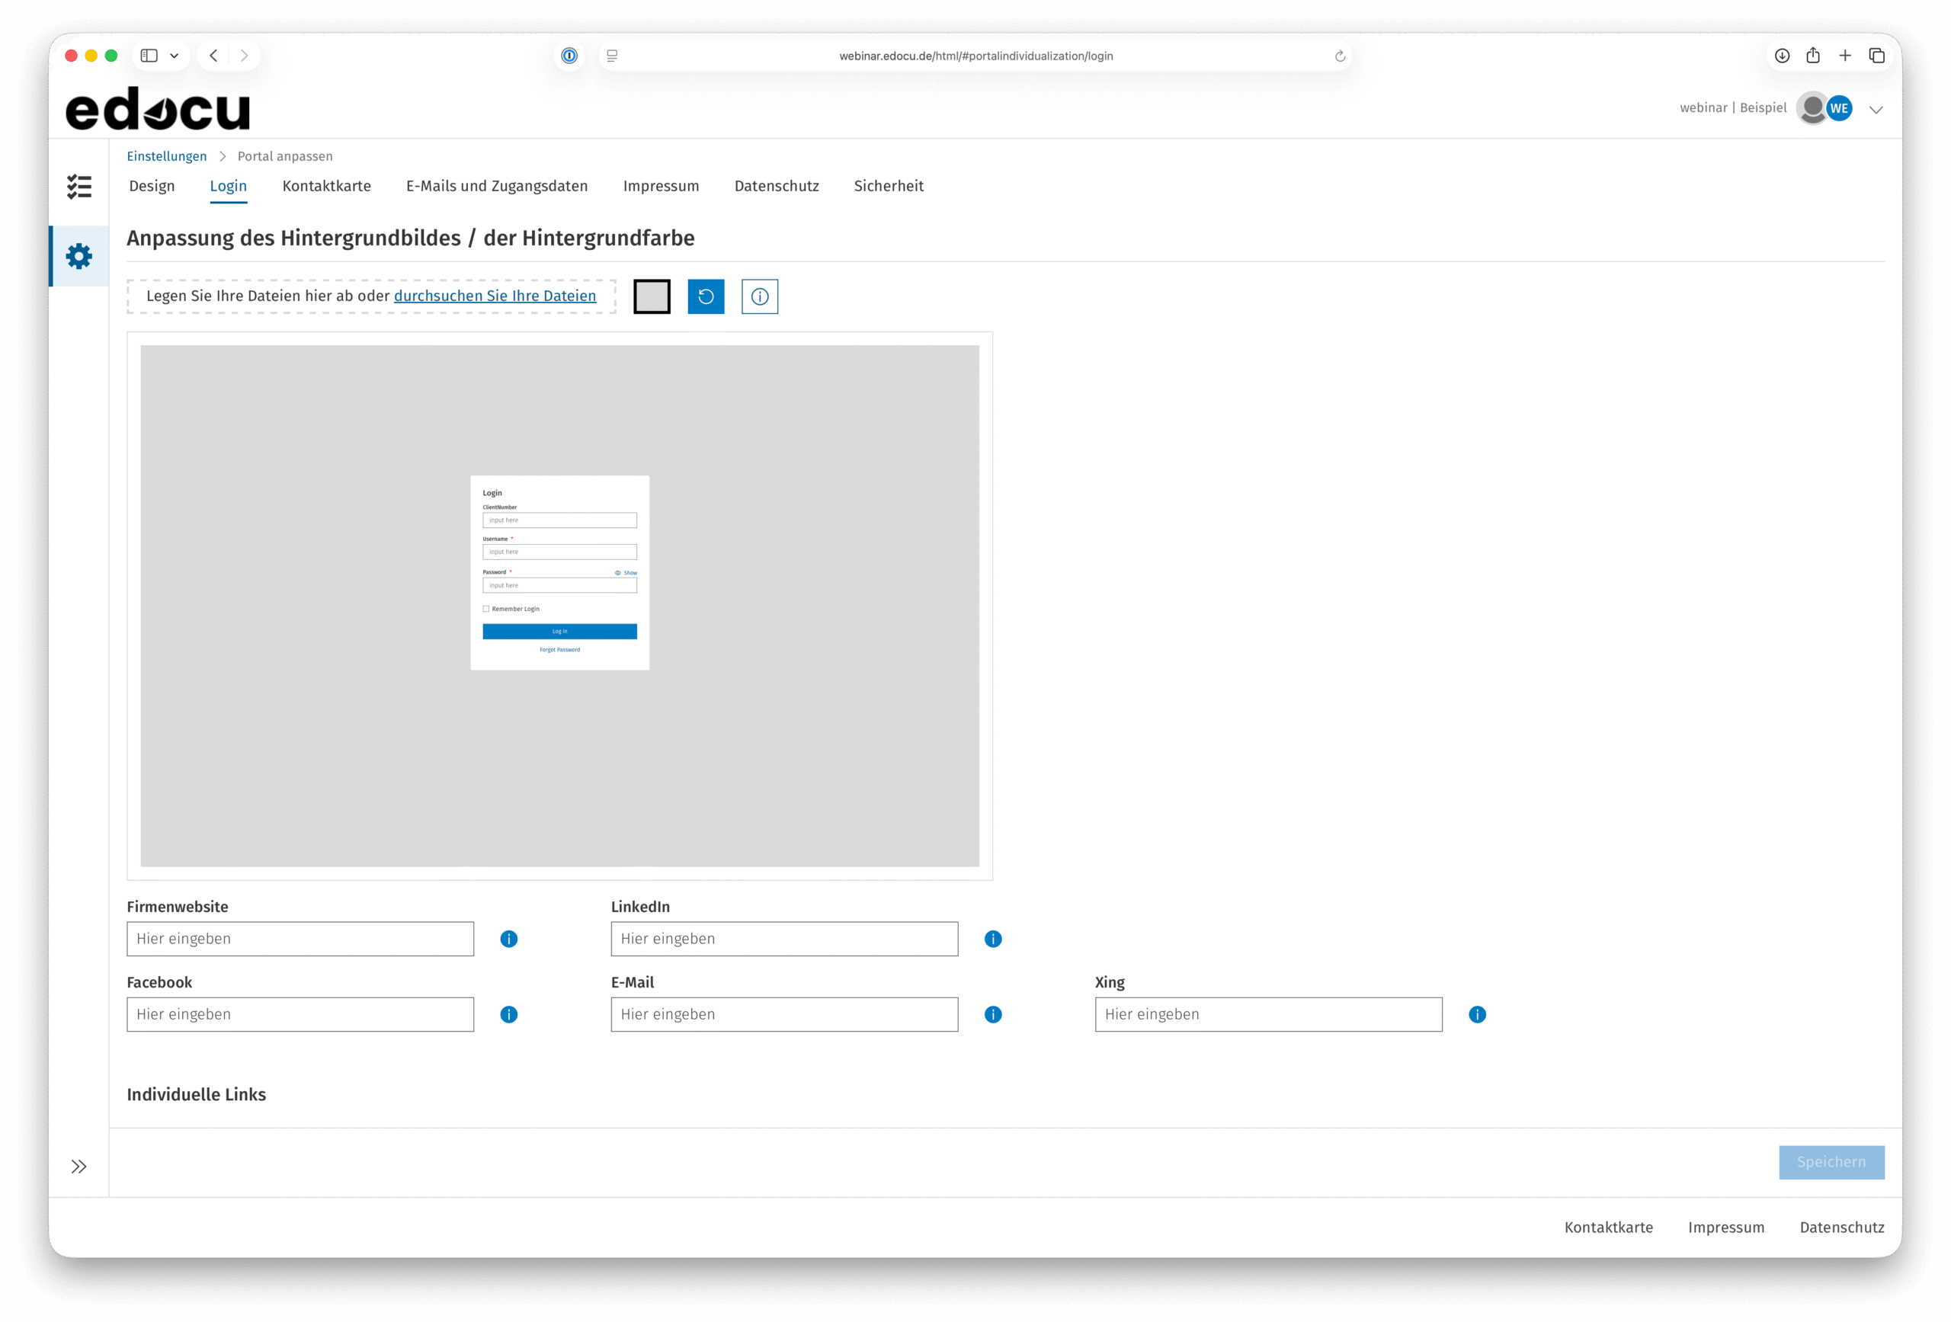Click info icon beside Facebook field
This screenshot has height=1322, width=1951.
(509, 1014)
